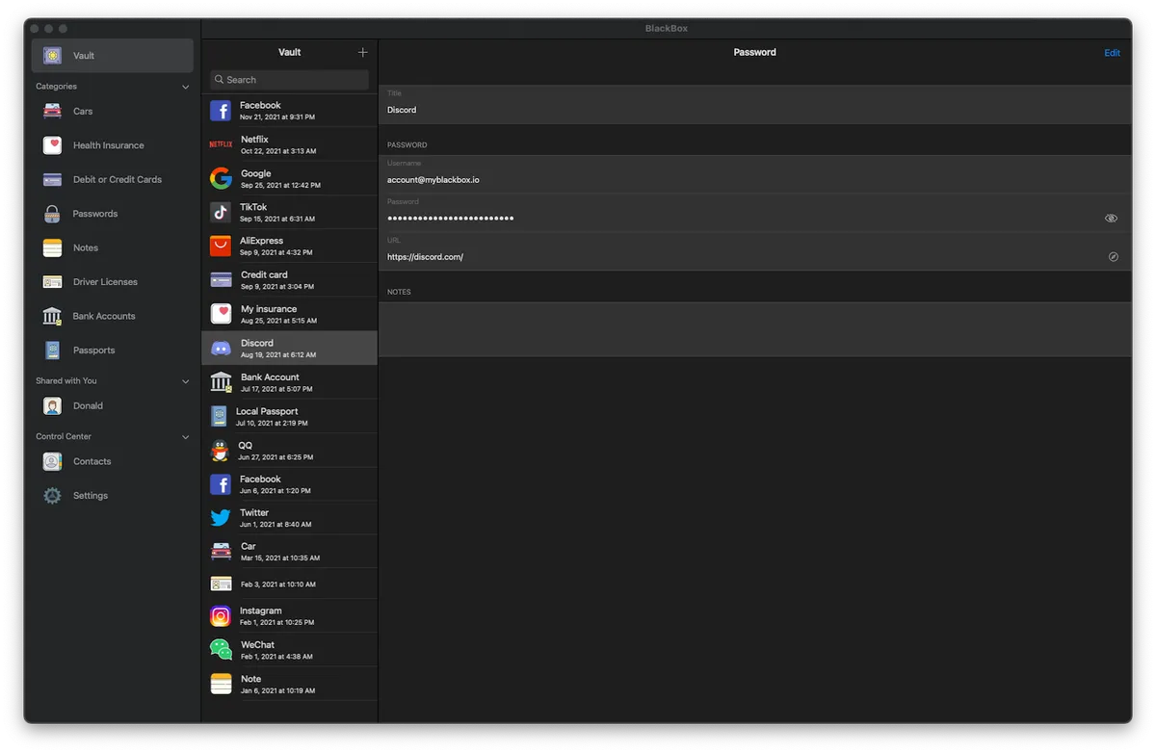Open the Discord URL with the arrow icon
1156x753 pixels.
pyautogui.click(x=1113, y=256)
